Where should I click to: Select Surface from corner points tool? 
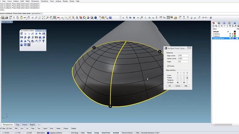[x=22, y=33]
